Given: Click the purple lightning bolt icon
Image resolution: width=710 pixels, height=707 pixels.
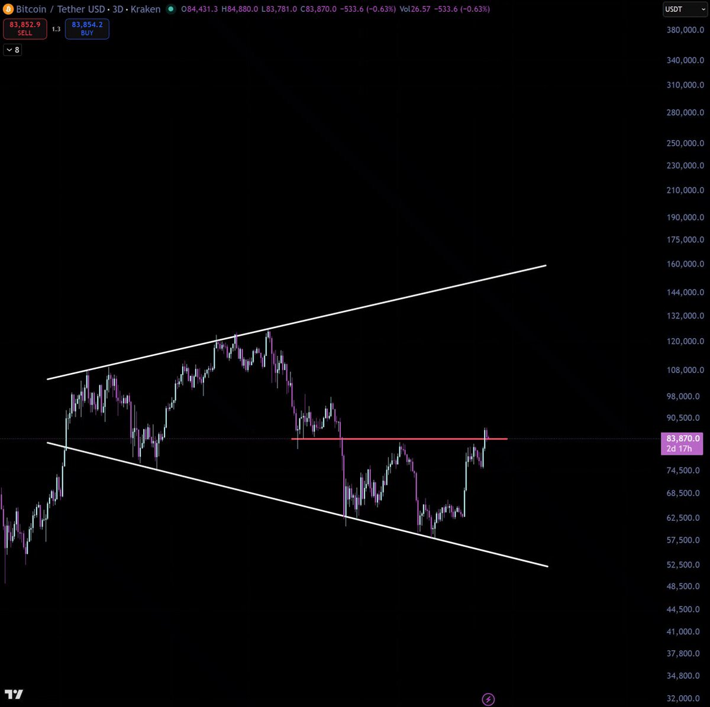Looking at the screenshot, I should click(488, 699).
